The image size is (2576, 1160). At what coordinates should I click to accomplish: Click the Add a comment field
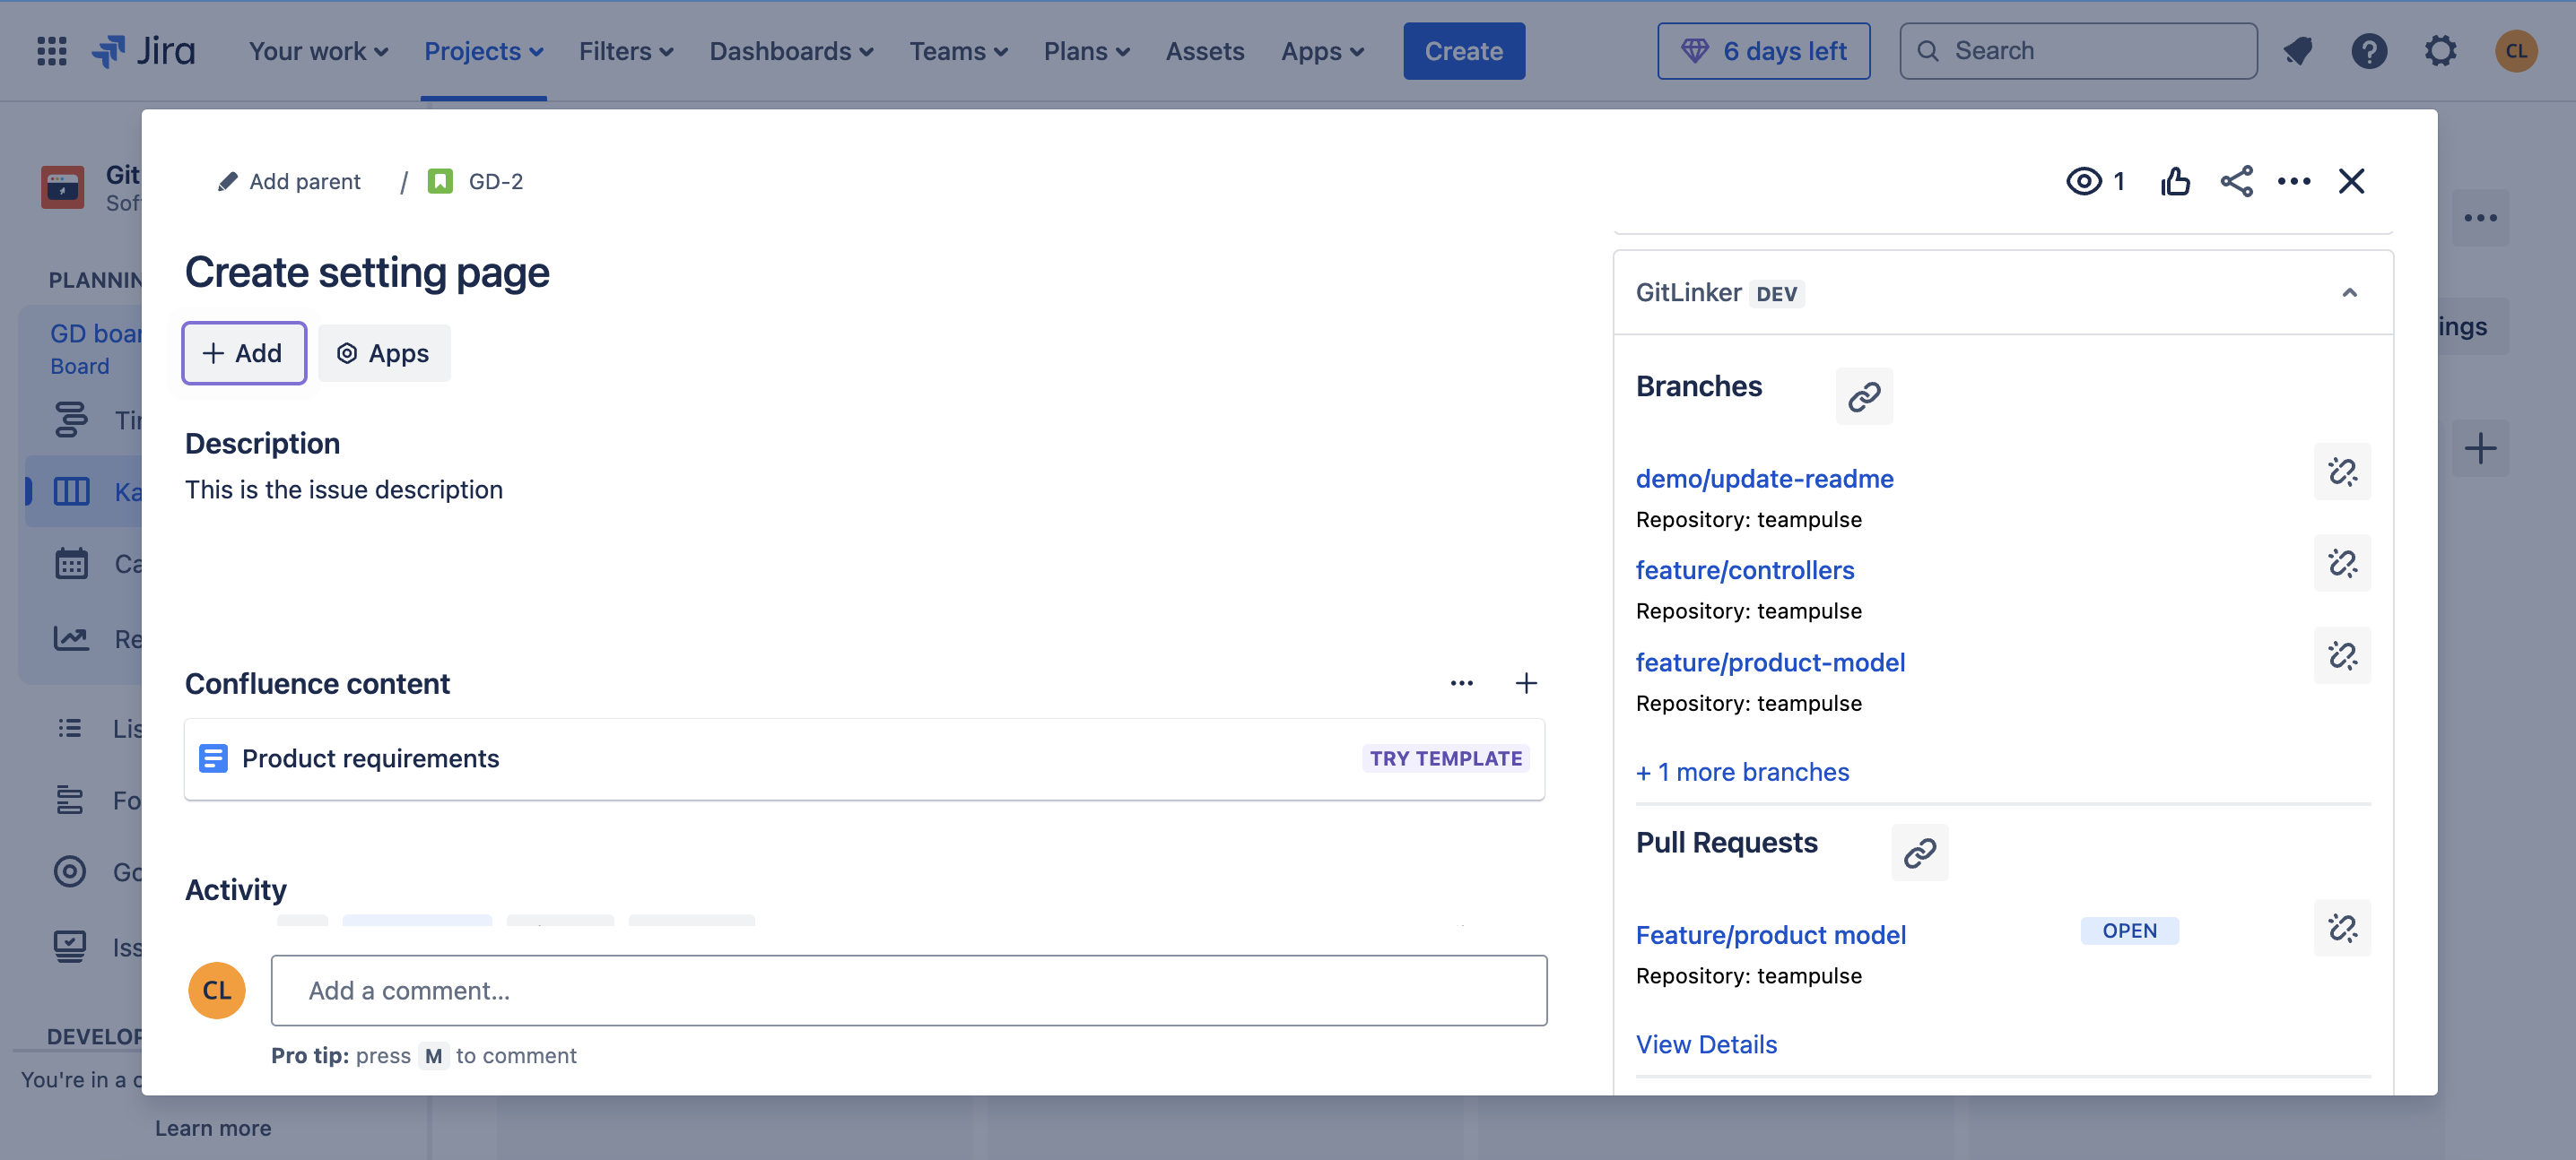coord(908,991)
